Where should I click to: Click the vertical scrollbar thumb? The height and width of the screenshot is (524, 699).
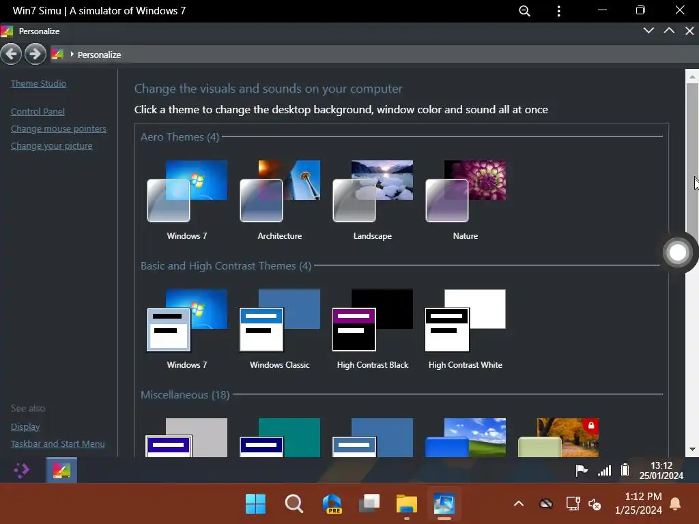(x=692, y=165)
